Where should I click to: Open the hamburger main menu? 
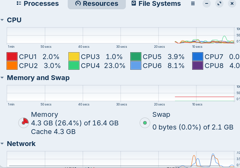[193, 3]
